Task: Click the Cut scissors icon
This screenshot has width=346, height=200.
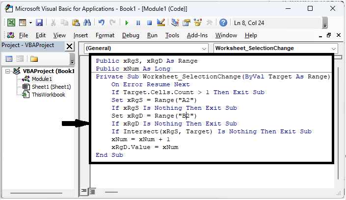Action: (53, 23)
